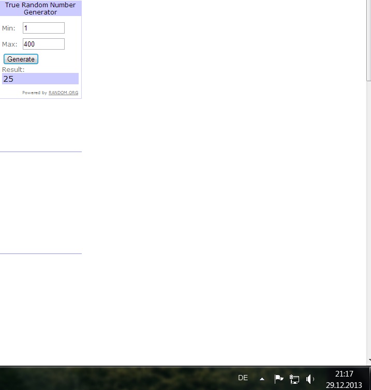This screenshot has width=371, height=390.
Task: Click into the Min input field
Action: pyautogui.click(x=43, y=28)
